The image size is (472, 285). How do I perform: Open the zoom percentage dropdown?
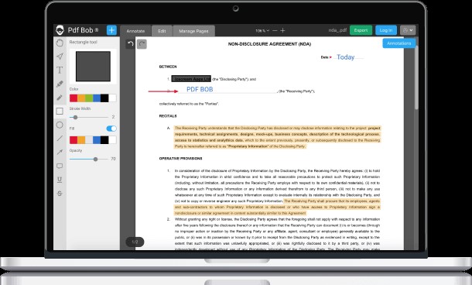262,31
